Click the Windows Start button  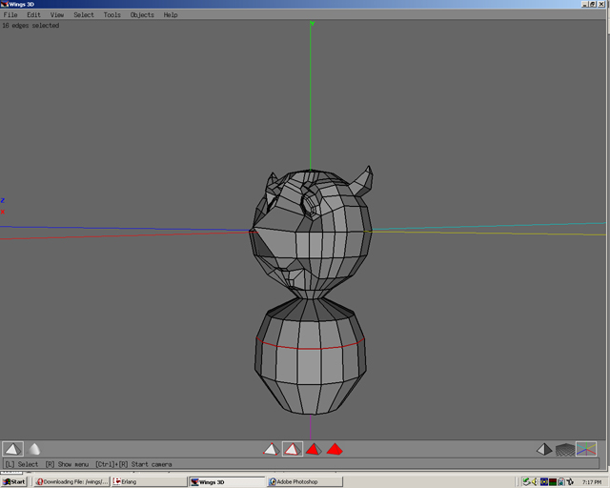click(x=14, y=481)
